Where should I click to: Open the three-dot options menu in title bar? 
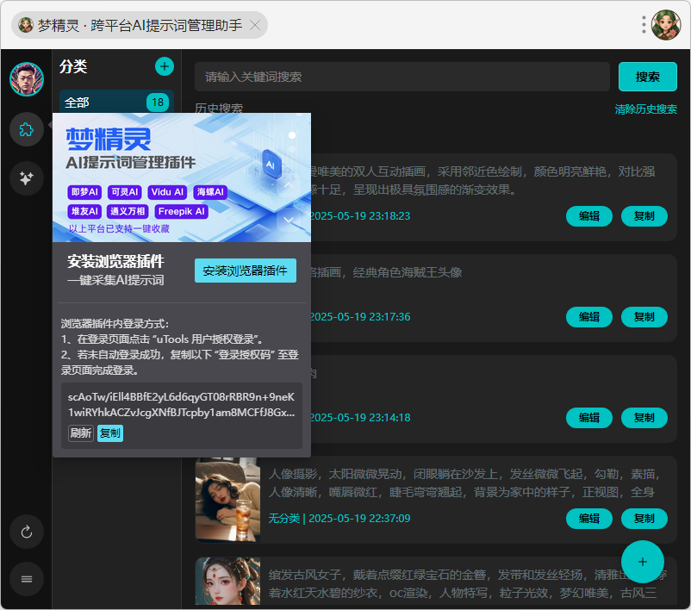[x=644, y=25]
